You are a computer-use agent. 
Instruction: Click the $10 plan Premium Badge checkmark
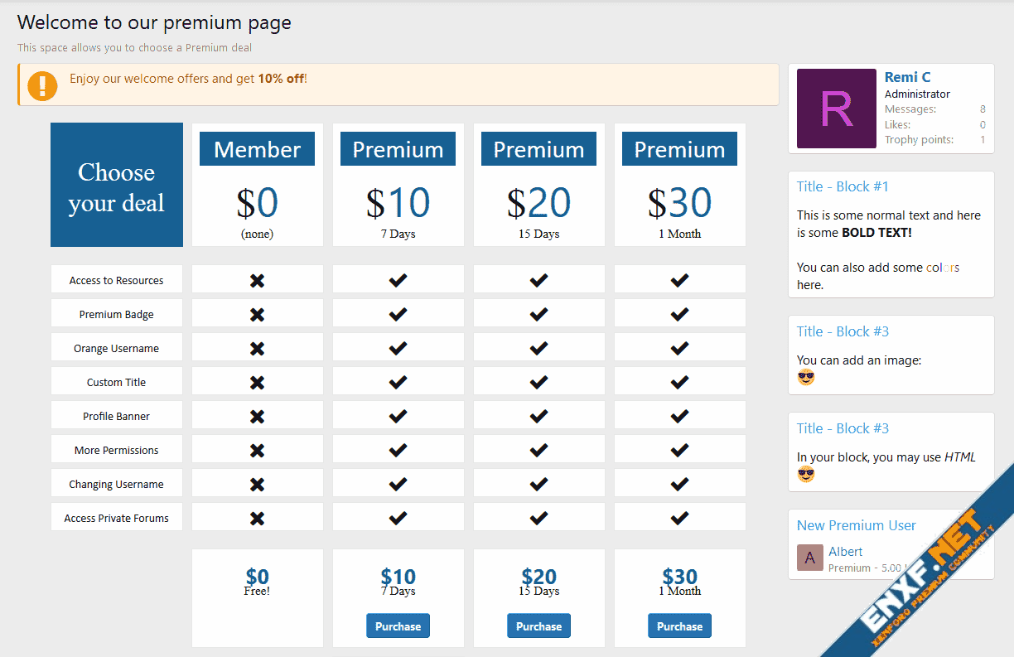click(x=398, y=315)
